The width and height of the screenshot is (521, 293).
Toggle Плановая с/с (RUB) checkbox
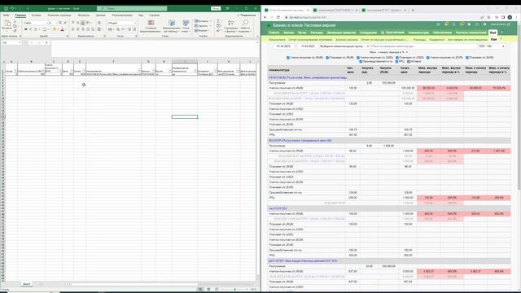tap(327, 58)
